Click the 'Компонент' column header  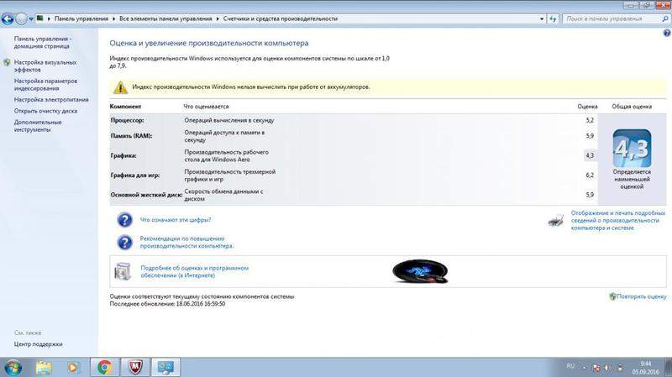coord(125,107)
